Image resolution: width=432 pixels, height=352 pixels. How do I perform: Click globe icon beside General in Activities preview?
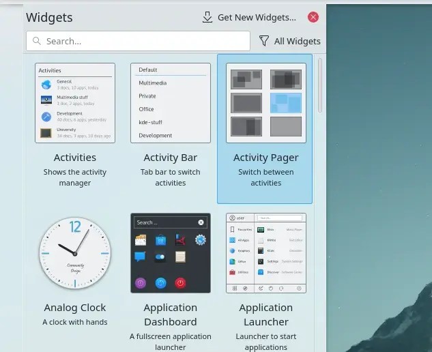(46, 85)
